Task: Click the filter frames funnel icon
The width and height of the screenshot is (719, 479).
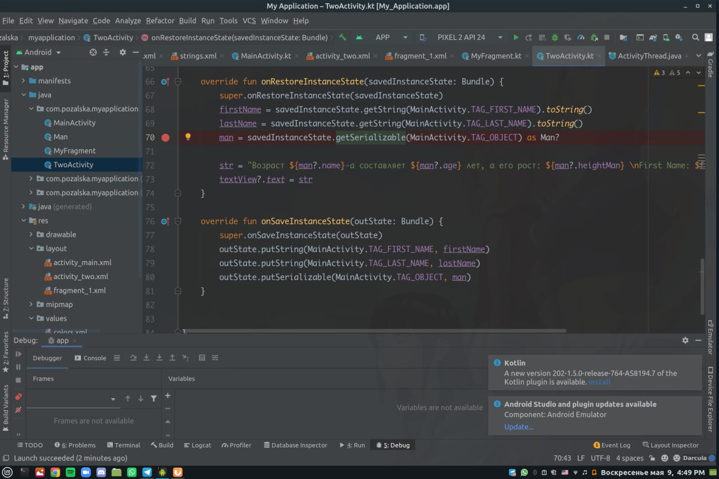Action: tap(153, 399)
